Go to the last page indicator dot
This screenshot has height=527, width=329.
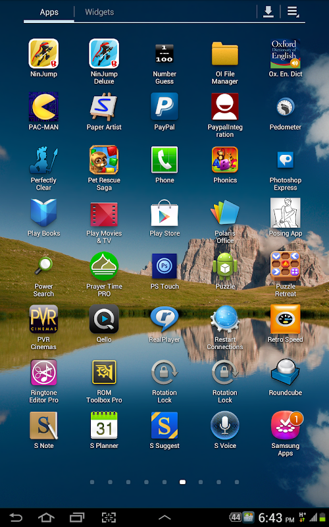tap(237, 482)
